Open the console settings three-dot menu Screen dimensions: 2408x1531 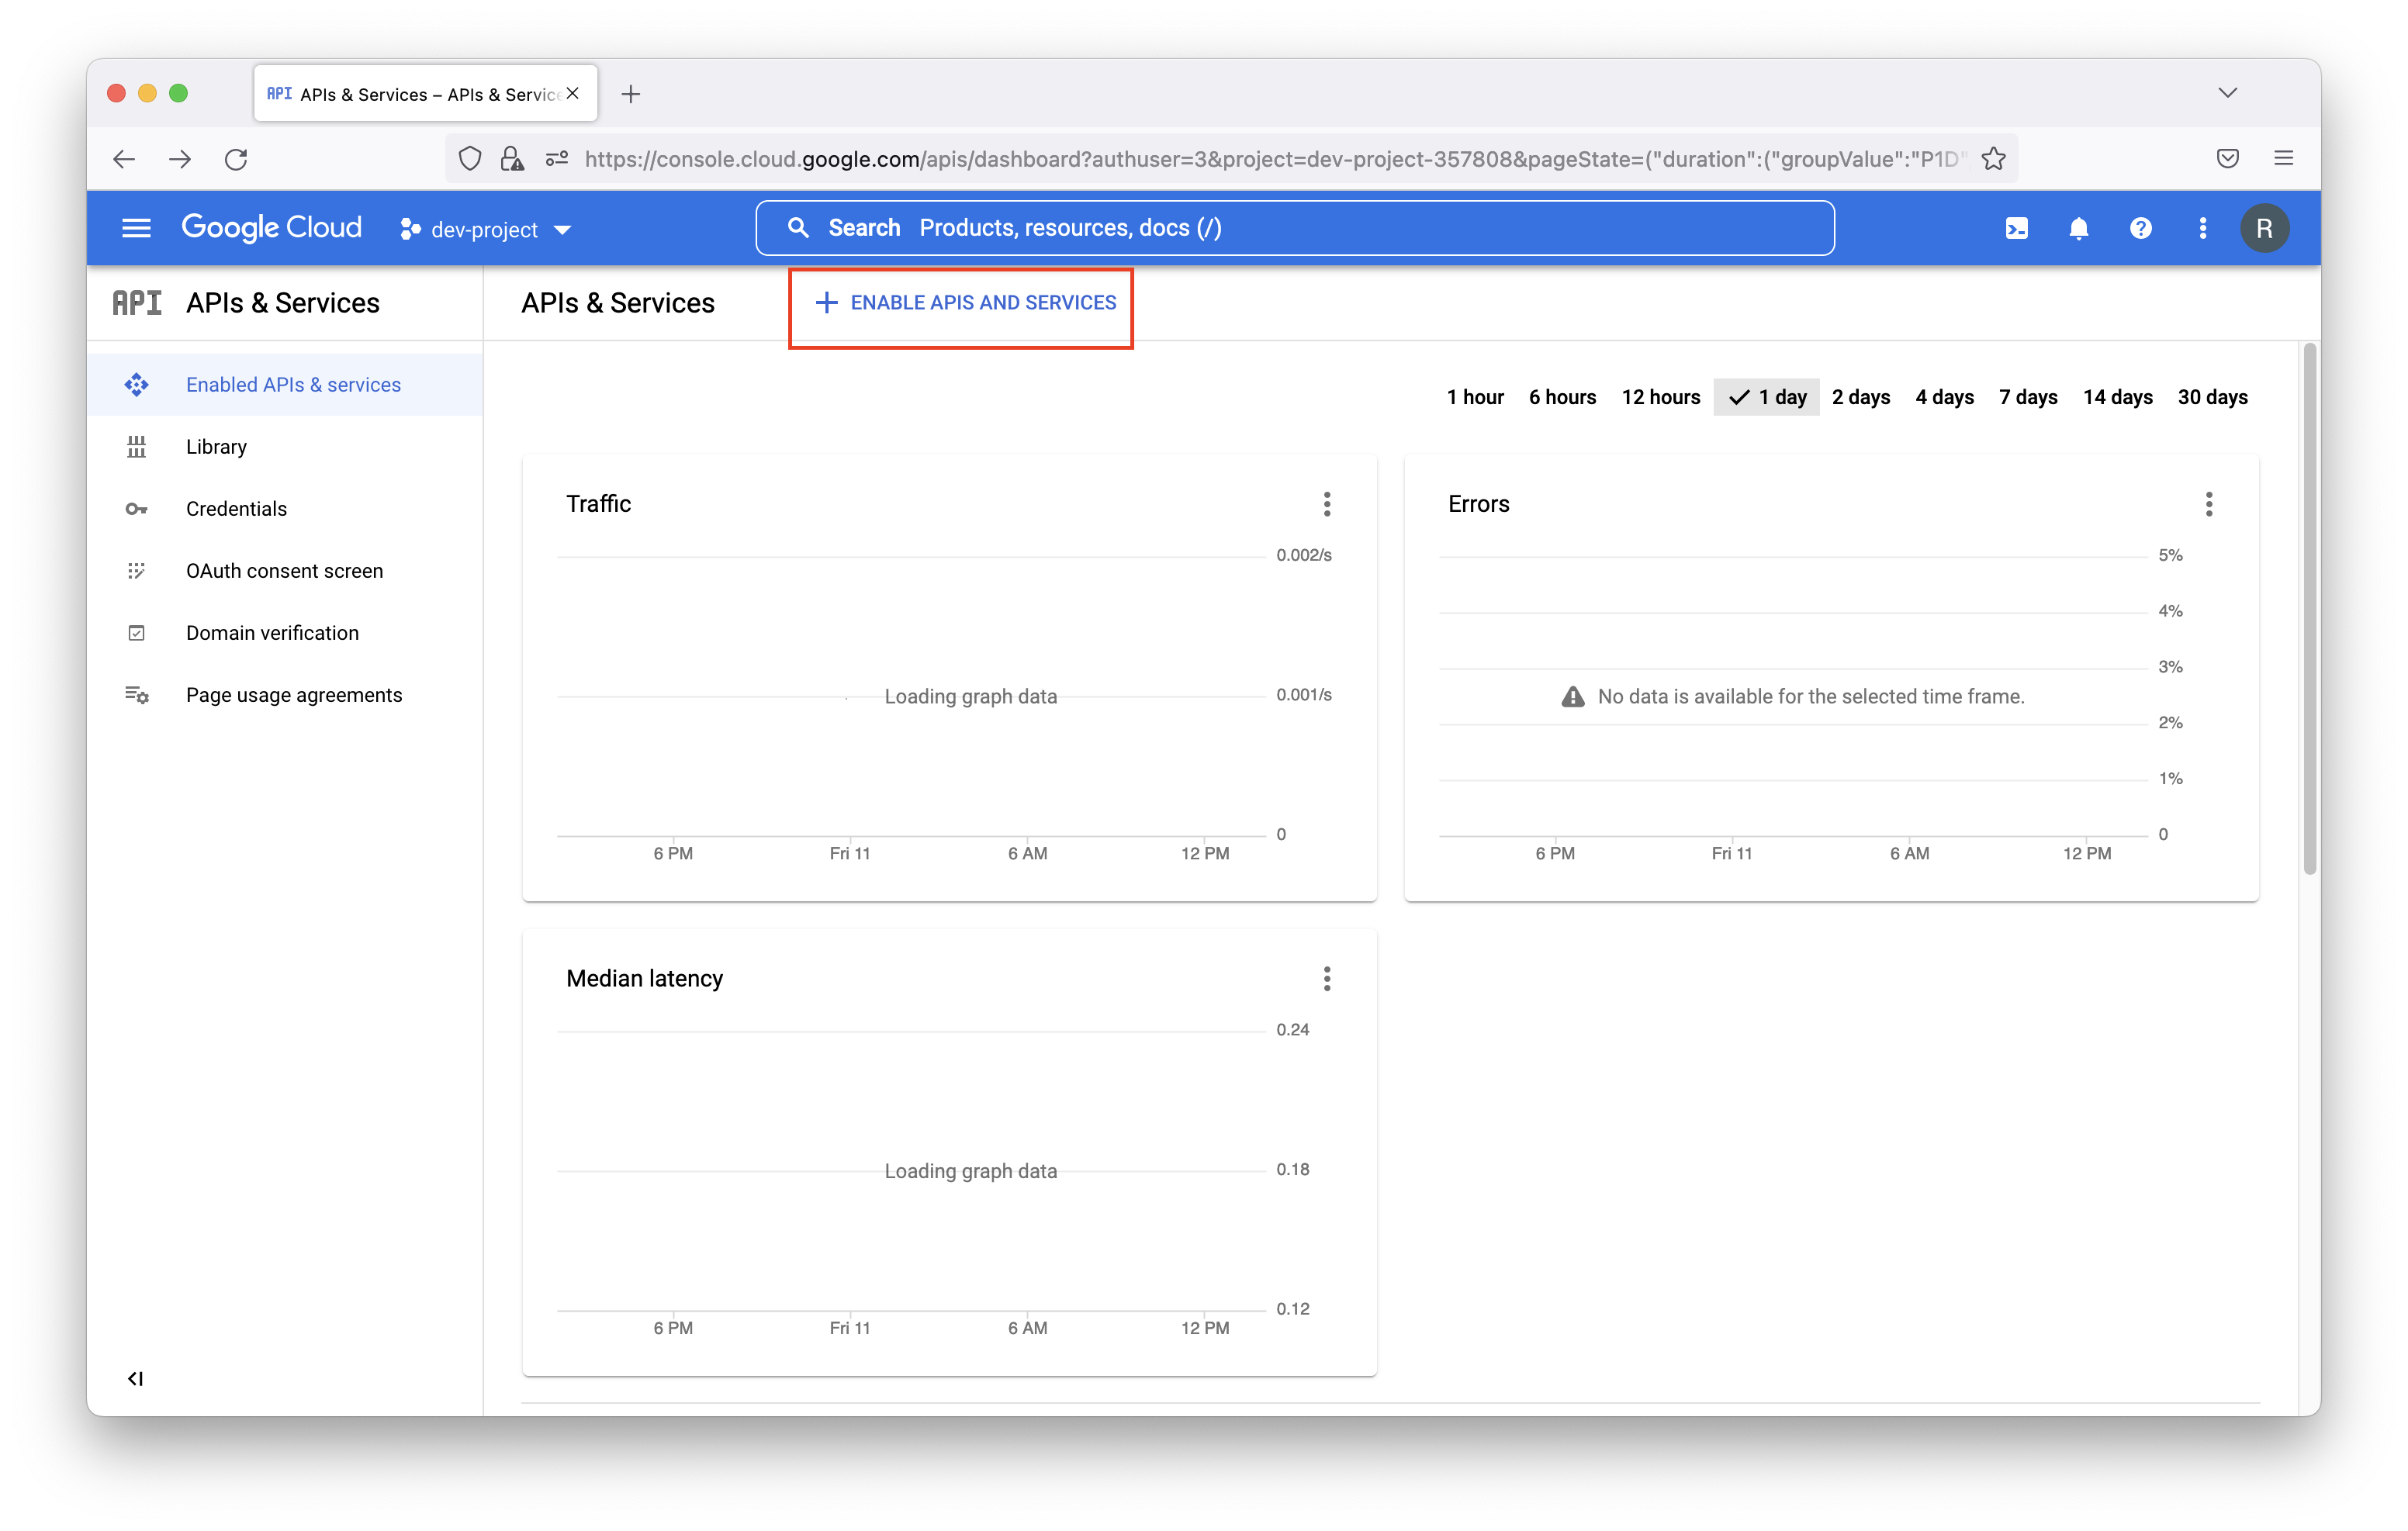[2202, 229]
